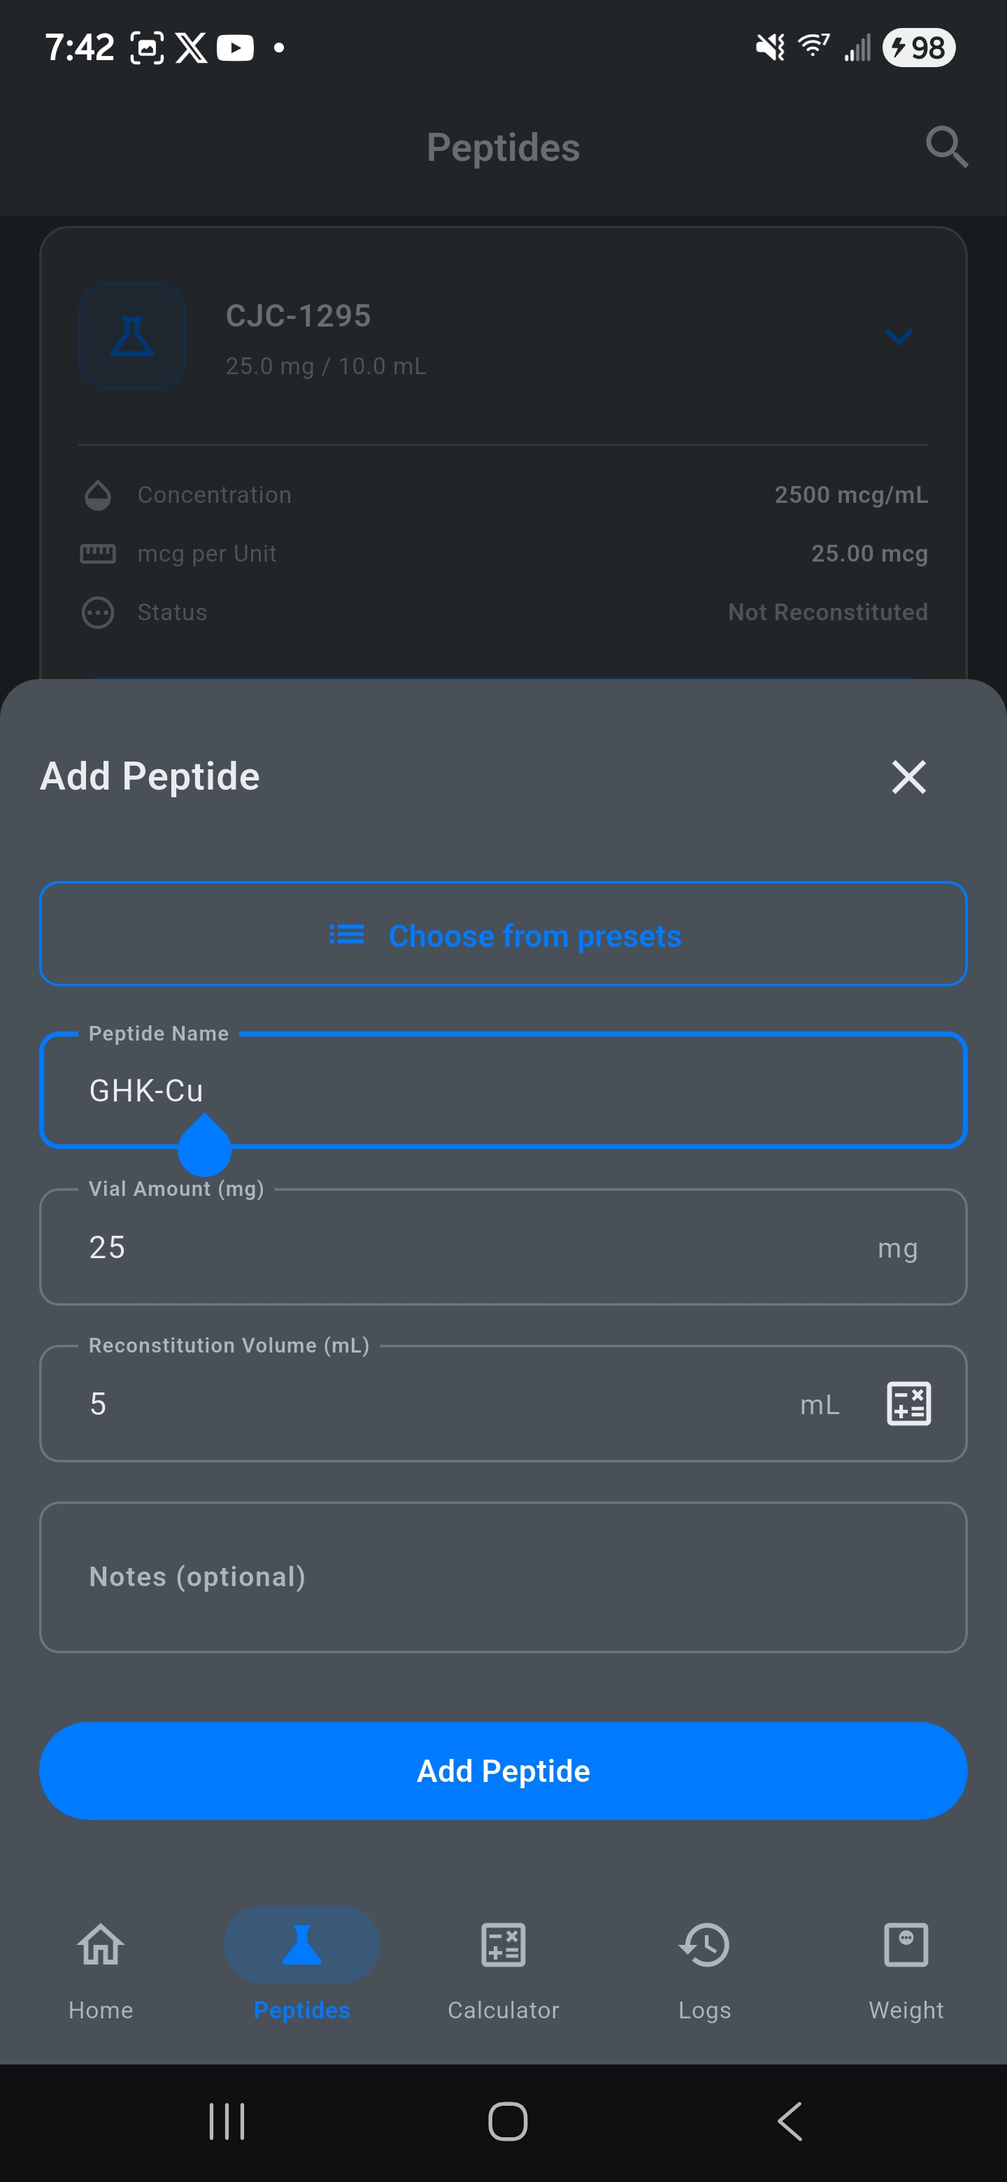Open the search icon on Peptides screen

[947, 148]
